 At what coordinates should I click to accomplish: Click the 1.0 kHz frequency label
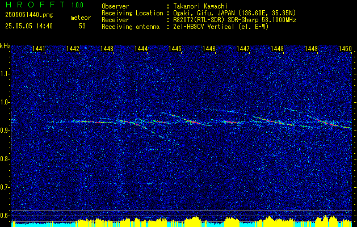pos(5,102)
